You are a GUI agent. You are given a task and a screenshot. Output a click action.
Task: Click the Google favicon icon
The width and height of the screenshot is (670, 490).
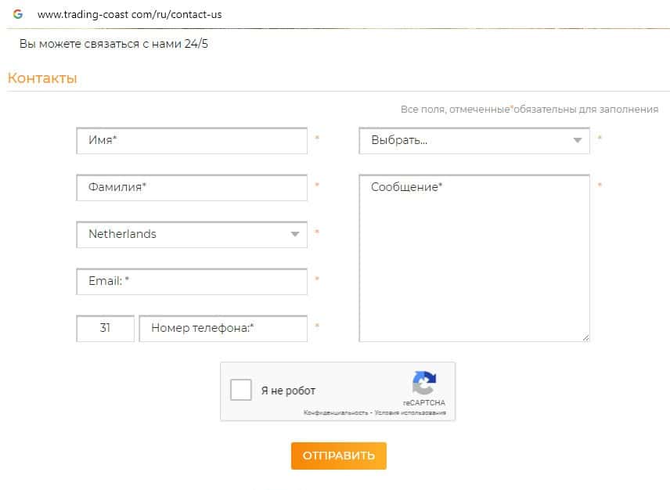(17, 14)
